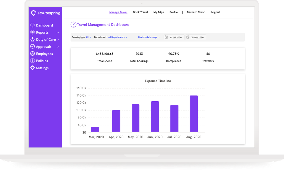Click the $0 axis label
The image size is (284, 172).
click(x=84, y=133)
